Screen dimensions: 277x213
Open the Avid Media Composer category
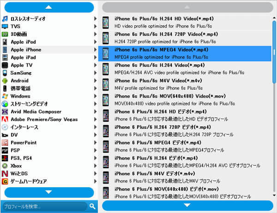pos(49,112)
